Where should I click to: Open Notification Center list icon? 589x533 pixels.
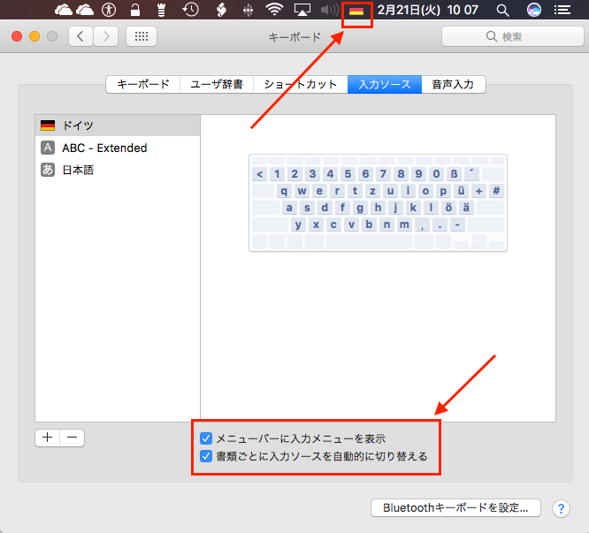[x=562, y=10]
